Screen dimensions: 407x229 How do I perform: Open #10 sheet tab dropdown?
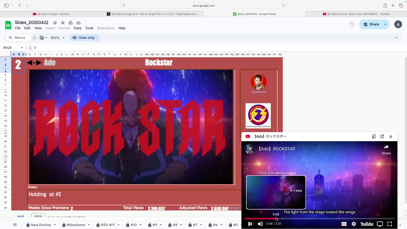pos(141,225)
